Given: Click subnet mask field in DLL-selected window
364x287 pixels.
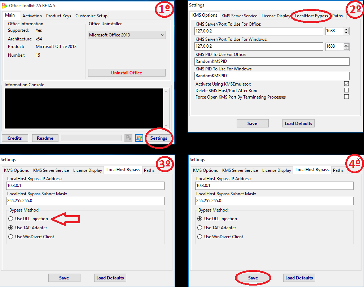Looking at the screenshot, I should coord(275,201).
